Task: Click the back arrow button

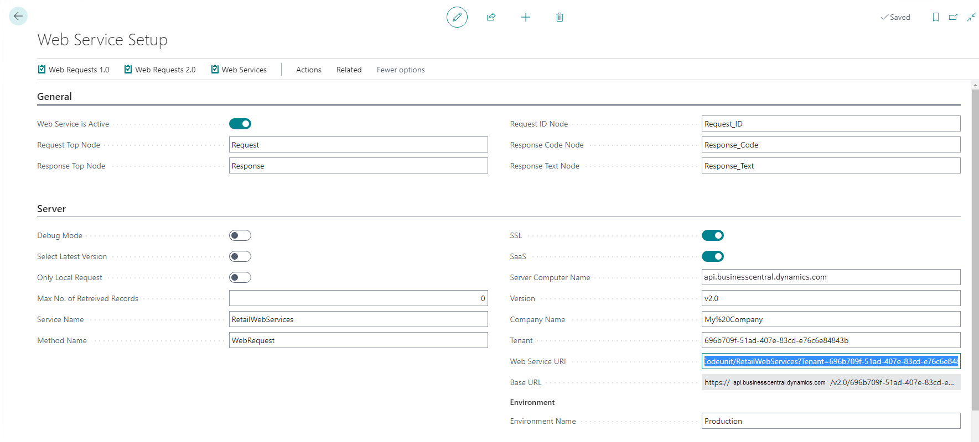Action: click(x=18, y=16)
